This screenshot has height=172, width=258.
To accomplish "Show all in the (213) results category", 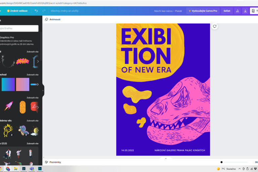I will pyautogui.click(x=33, y=144).
